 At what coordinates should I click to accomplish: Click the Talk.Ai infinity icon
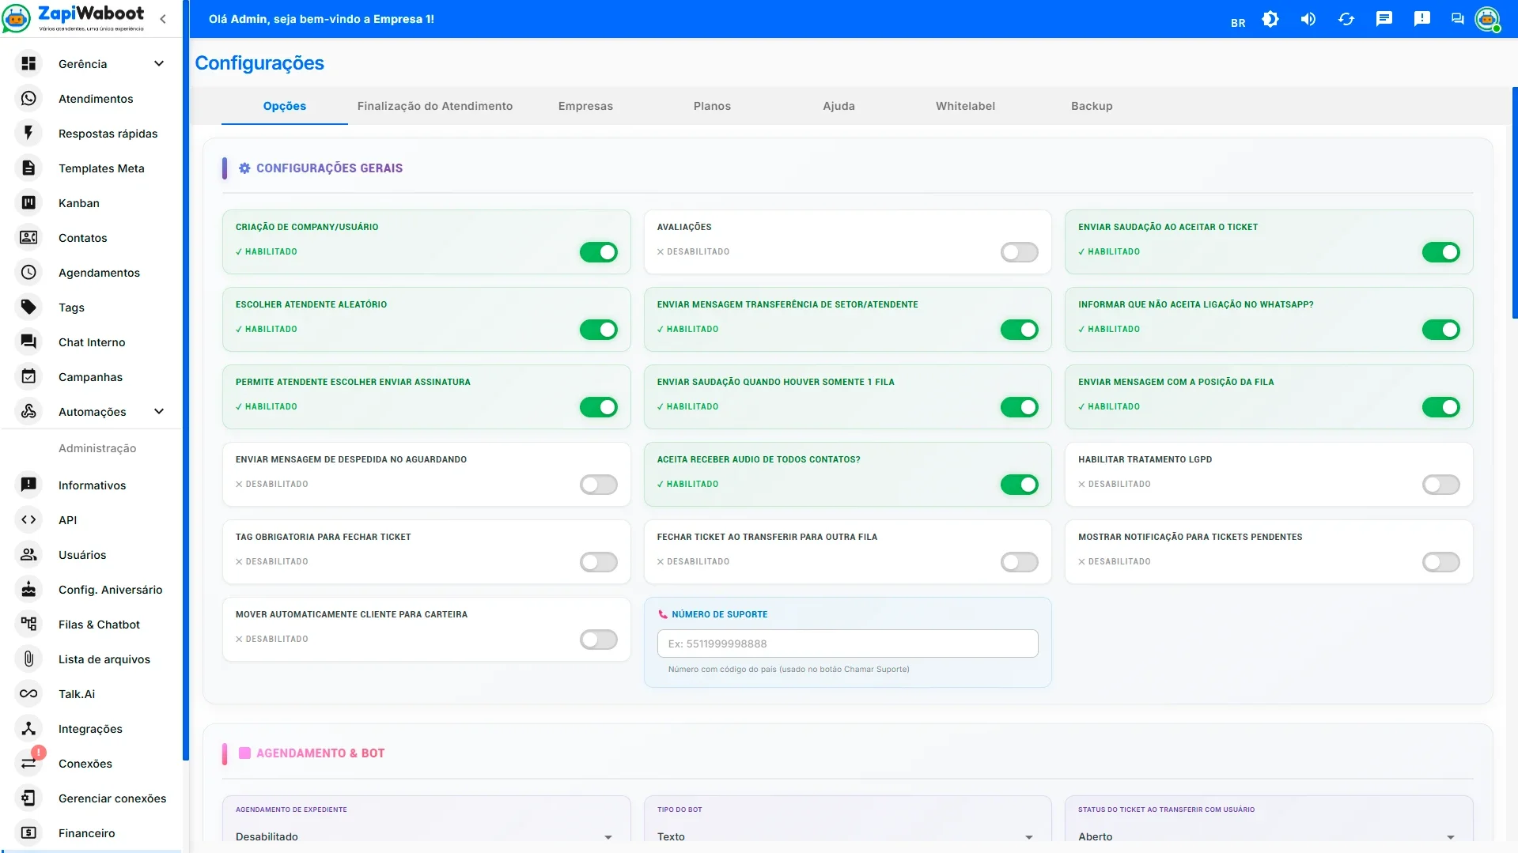(x=28, y=693)
